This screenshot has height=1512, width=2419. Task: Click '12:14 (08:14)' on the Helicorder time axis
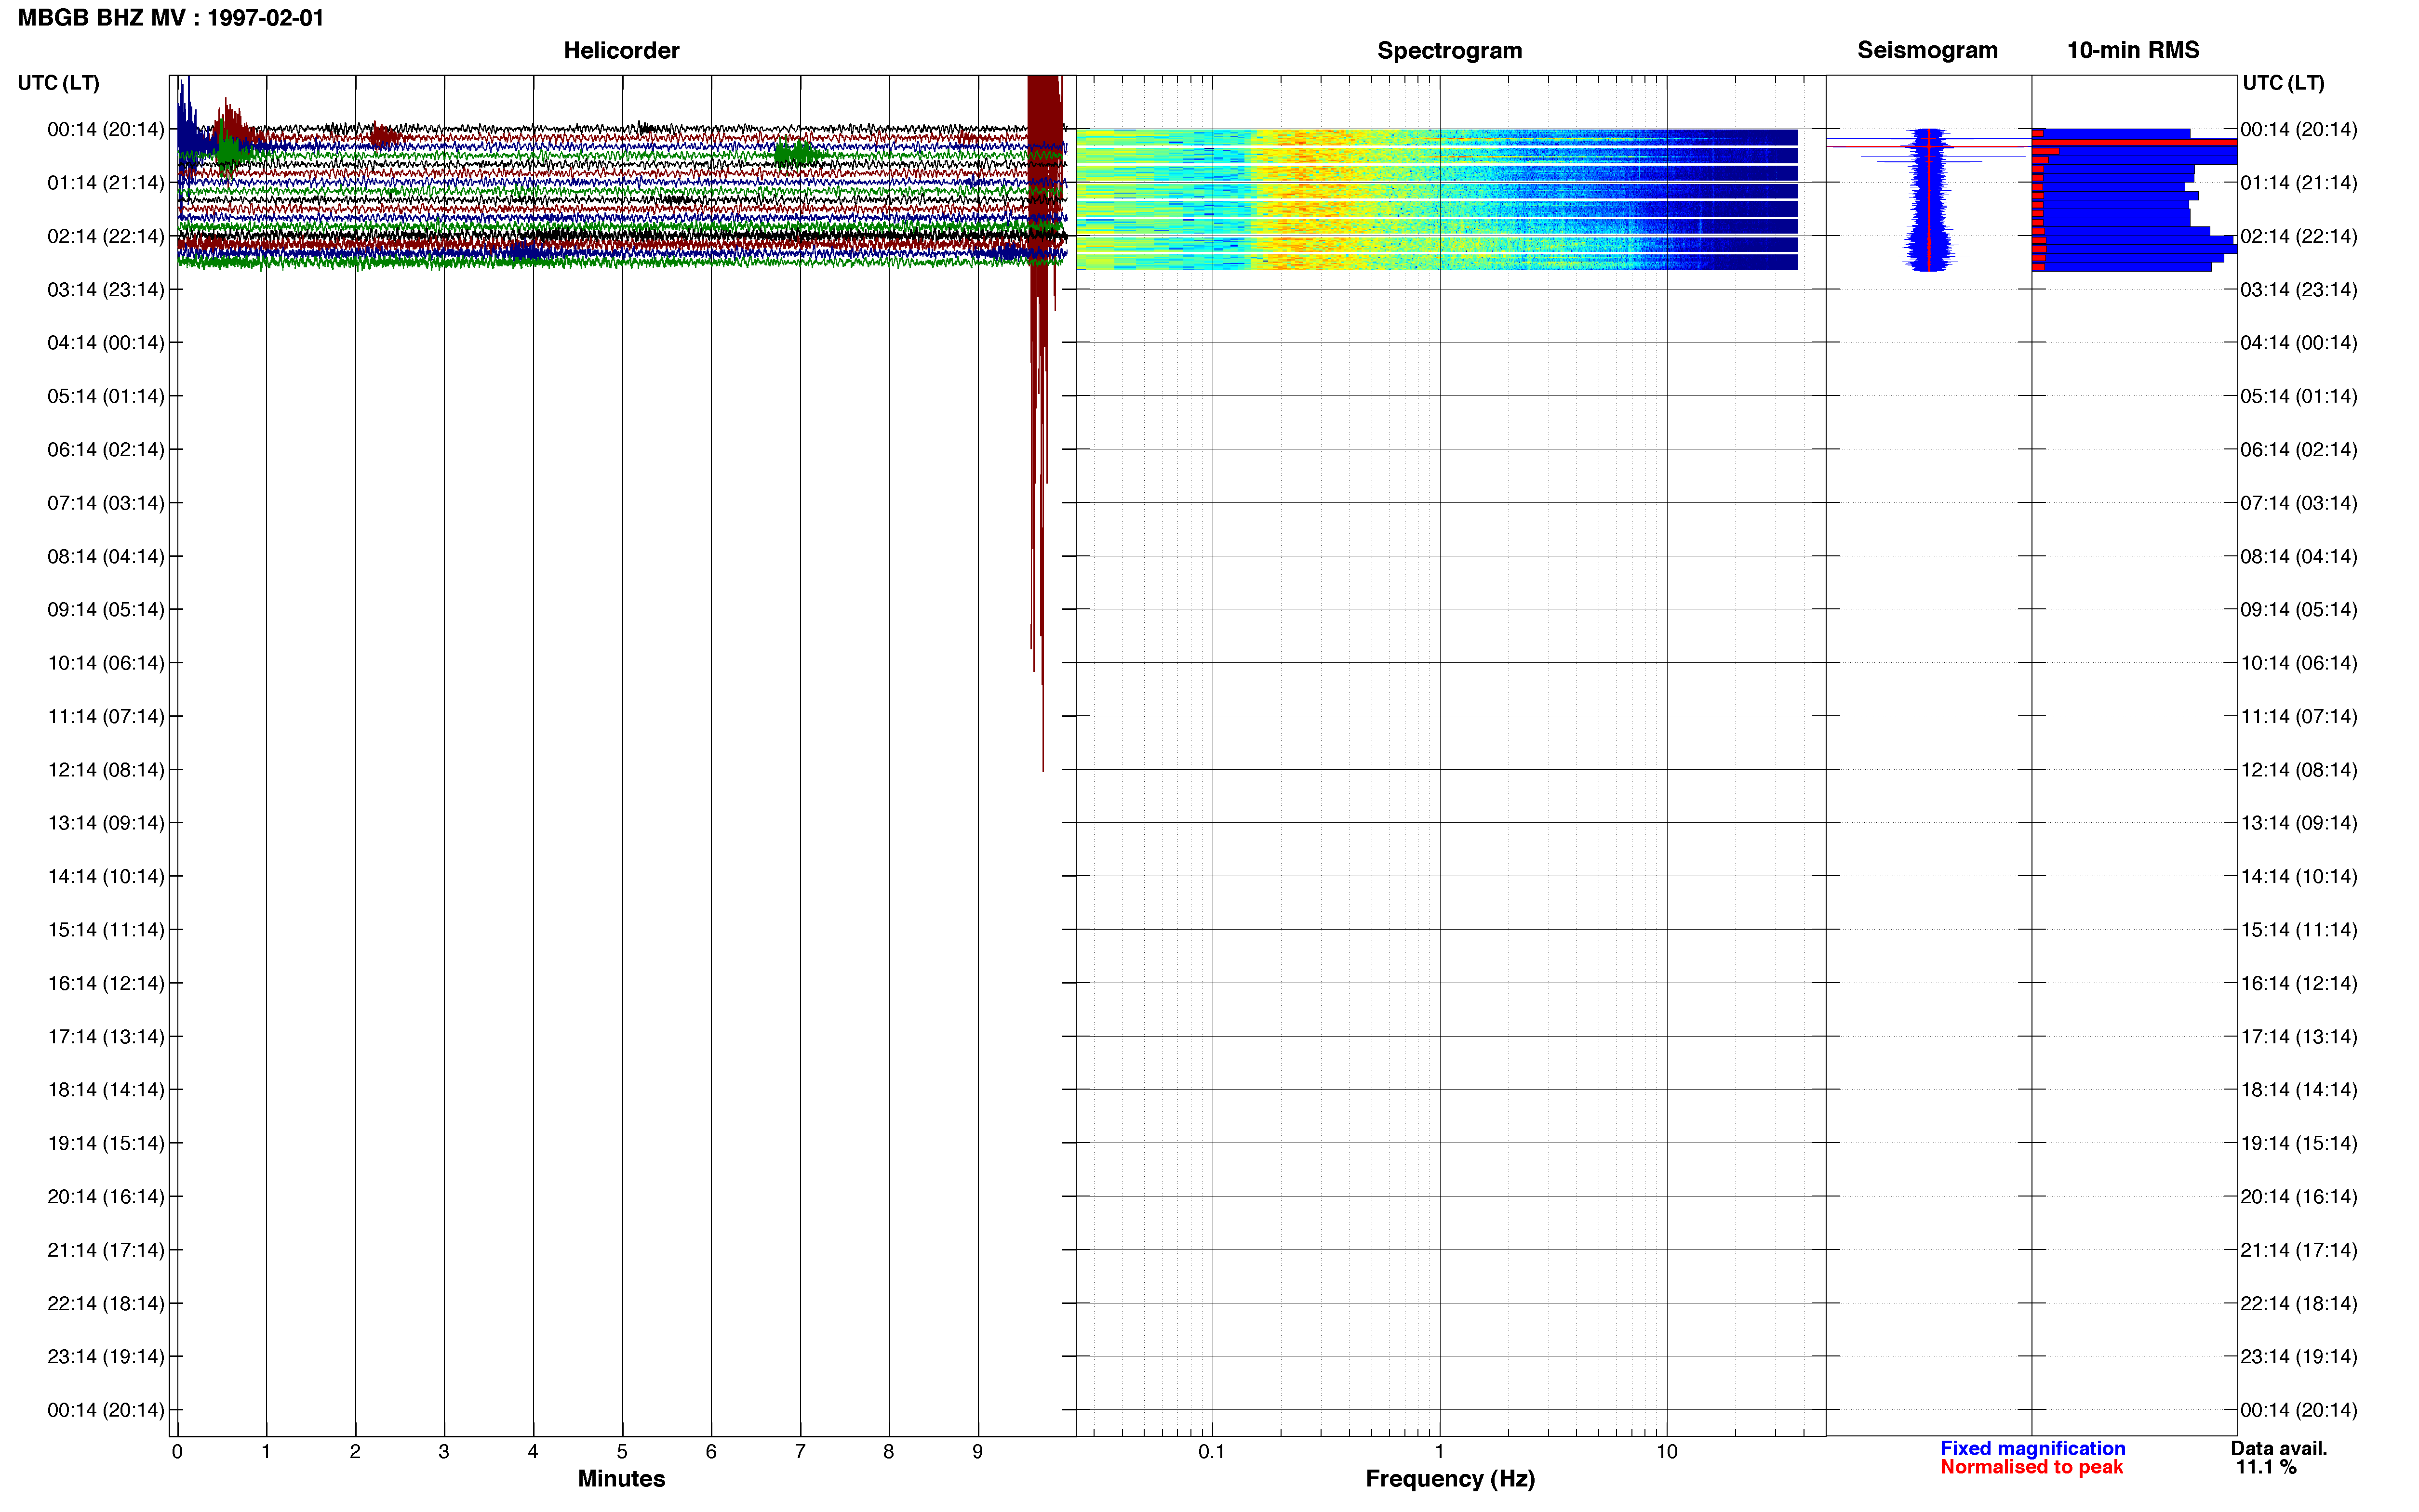(106, 770)
